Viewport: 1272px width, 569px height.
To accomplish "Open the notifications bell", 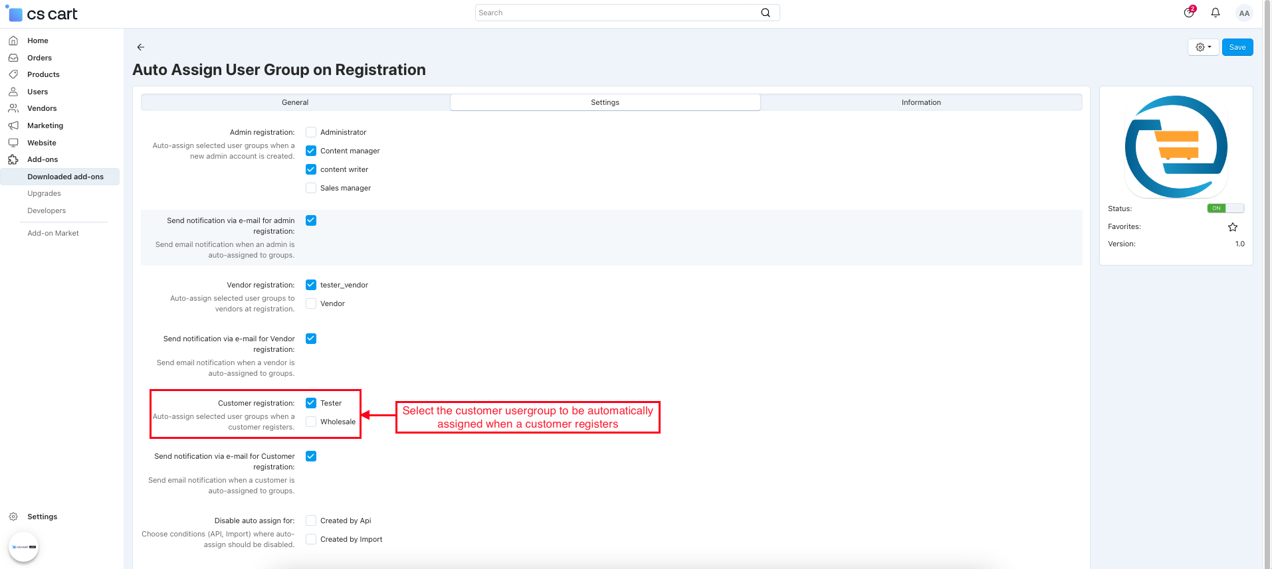I will point(1215,13).
